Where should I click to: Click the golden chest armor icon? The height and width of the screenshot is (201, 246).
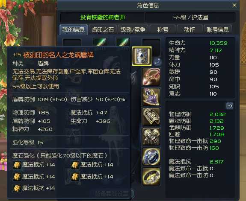(x=151, y=117)
